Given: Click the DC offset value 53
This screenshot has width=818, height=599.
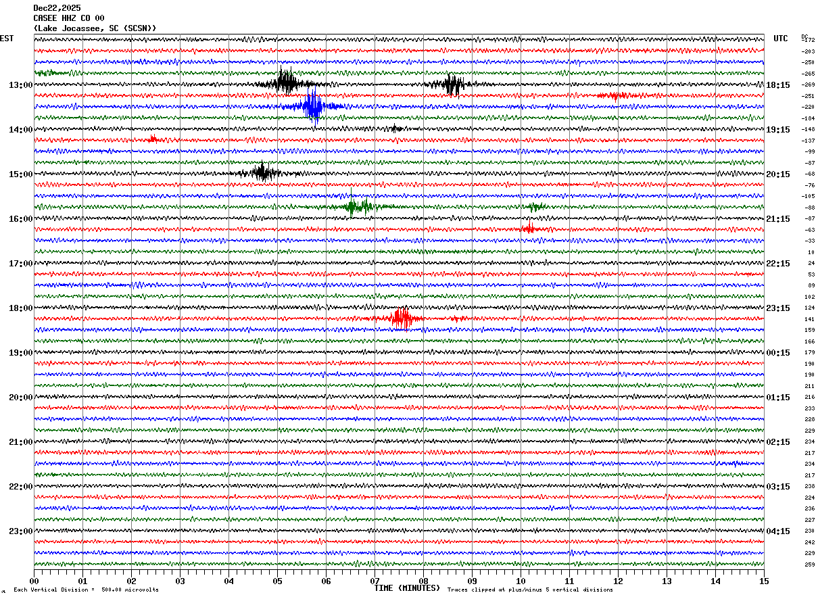Looking at the screenshot, I should [811, 274].
